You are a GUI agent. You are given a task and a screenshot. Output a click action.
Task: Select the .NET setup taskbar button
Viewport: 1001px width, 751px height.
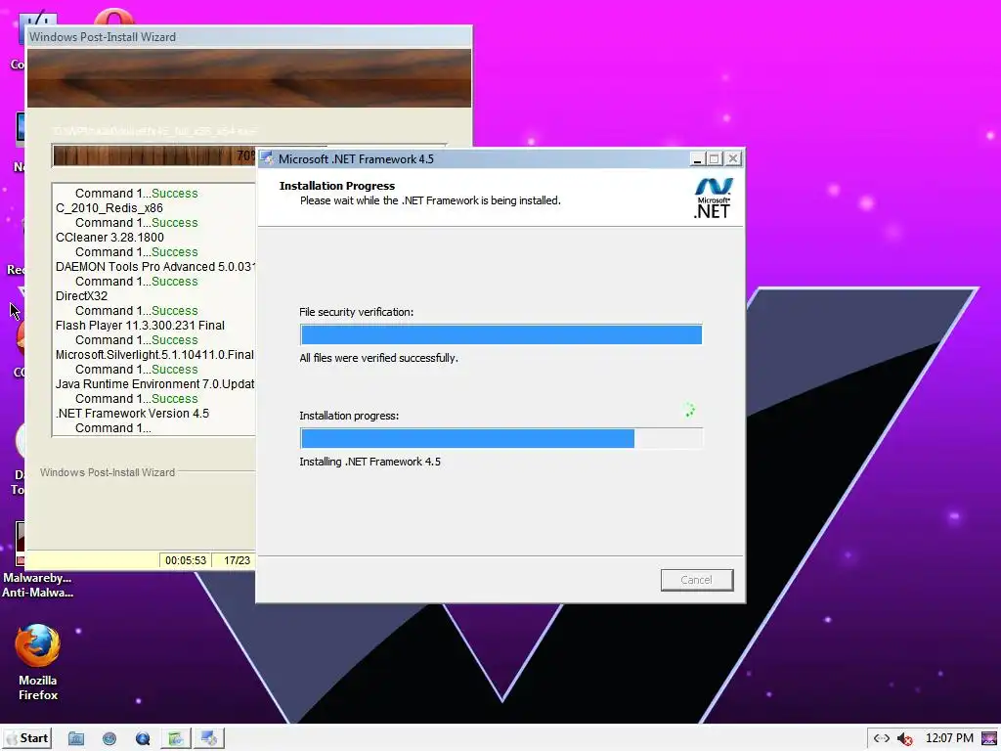(x=209, y=739)
